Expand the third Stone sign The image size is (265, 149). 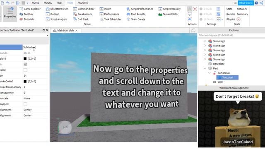click(x=205, y=50)
